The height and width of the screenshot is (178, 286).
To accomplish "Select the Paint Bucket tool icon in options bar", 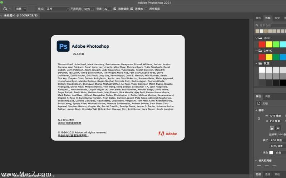I will (5, 9).
